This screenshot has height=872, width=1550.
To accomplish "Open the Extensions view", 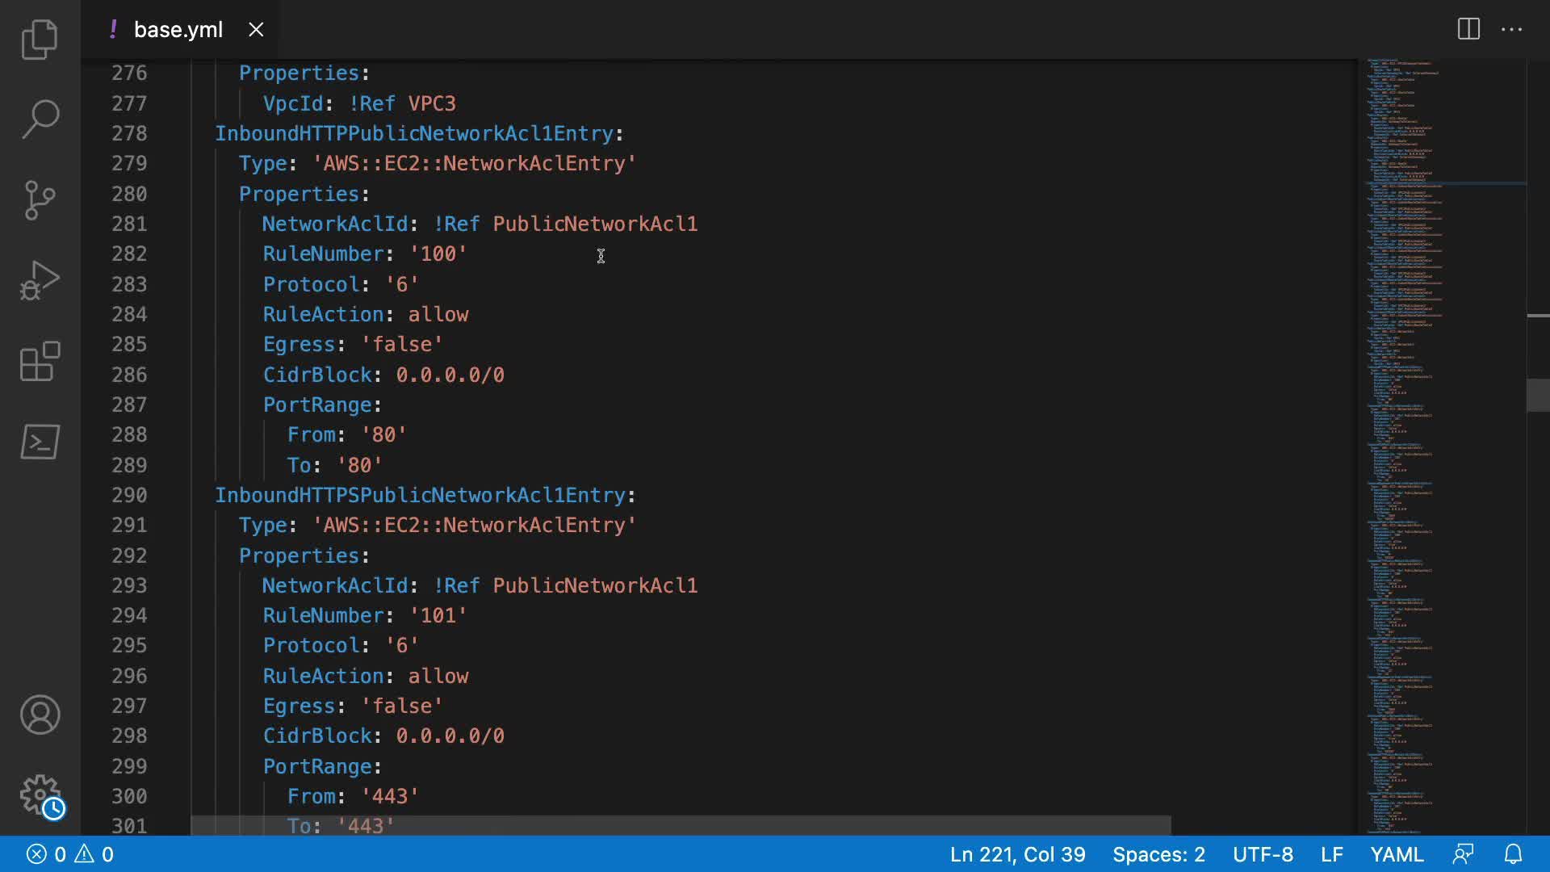I will [x=40, y=361].
